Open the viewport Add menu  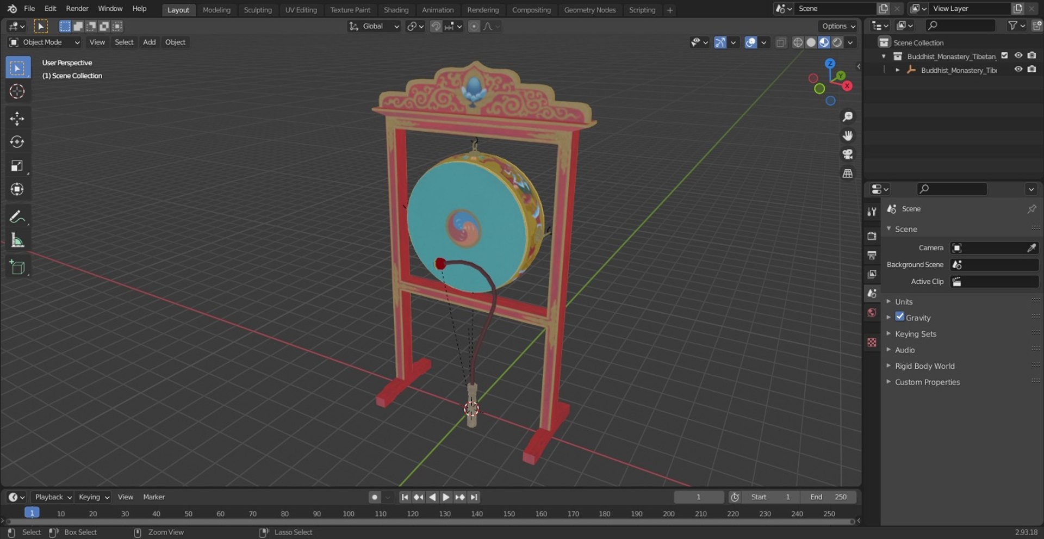[149, 42]
